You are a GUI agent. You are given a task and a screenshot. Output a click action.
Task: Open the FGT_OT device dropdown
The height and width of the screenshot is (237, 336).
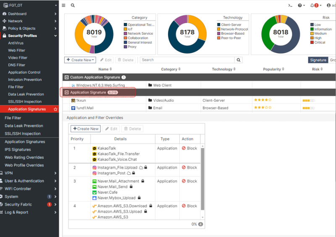click(x=56, y=5)
